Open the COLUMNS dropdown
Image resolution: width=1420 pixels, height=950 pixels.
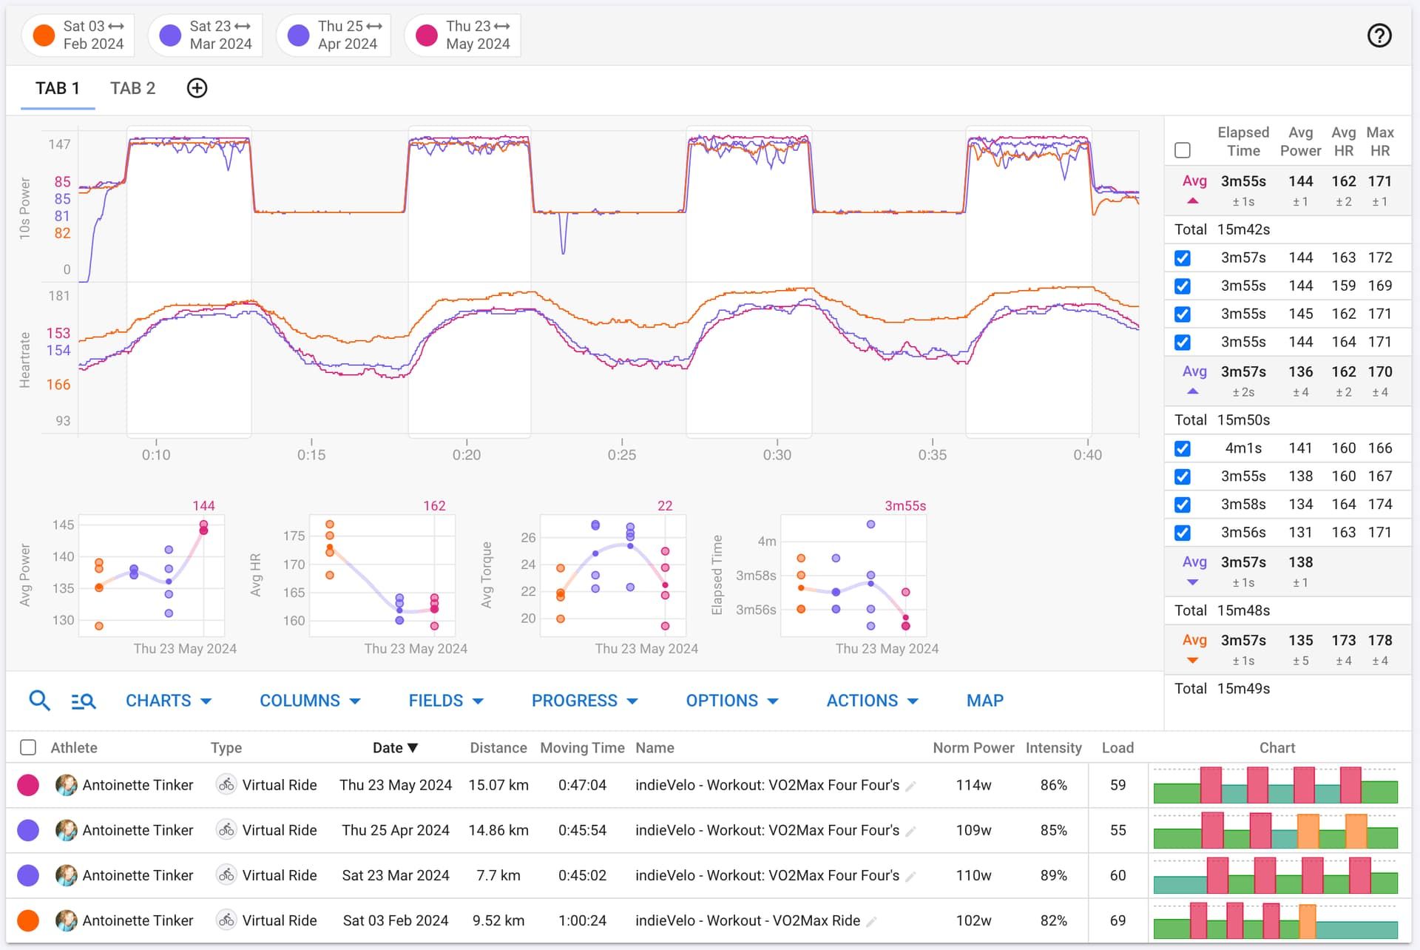tap(310, 701)
